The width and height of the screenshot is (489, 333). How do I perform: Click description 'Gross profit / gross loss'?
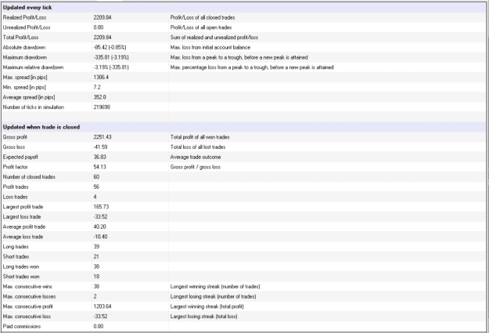click(196, 167)
